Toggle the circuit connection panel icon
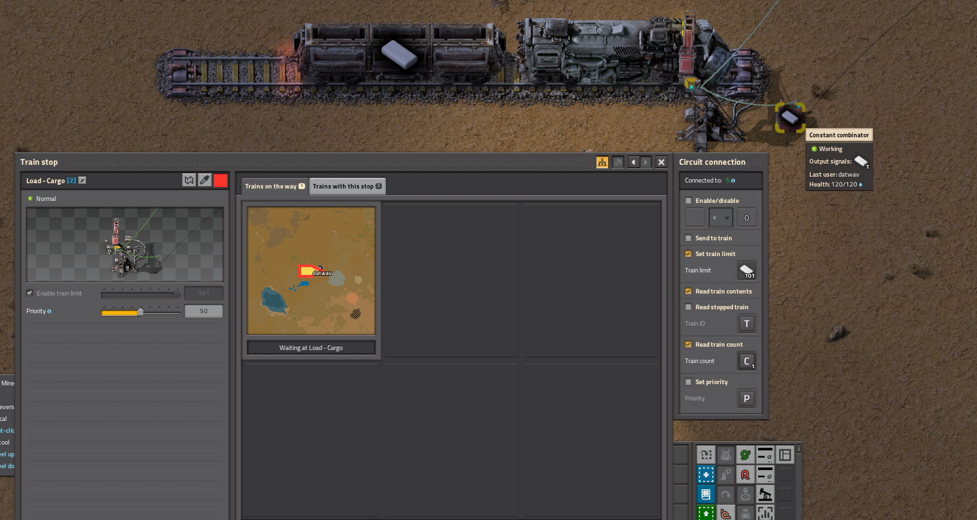The width and height of the screenshot is (977, 520). click(x=602, y=162)
